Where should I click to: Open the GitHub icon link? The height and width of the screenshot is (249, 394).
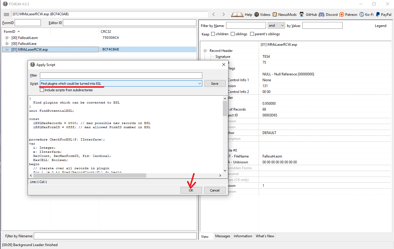302,14
